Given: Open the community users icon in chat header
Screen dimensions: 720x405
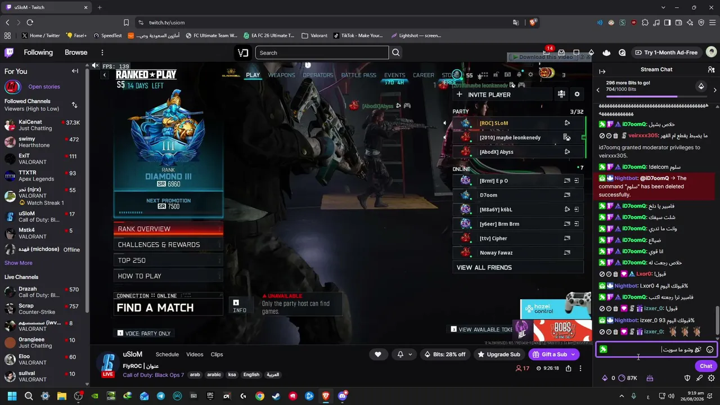Looking at the screenshot, I should point(711,70).
